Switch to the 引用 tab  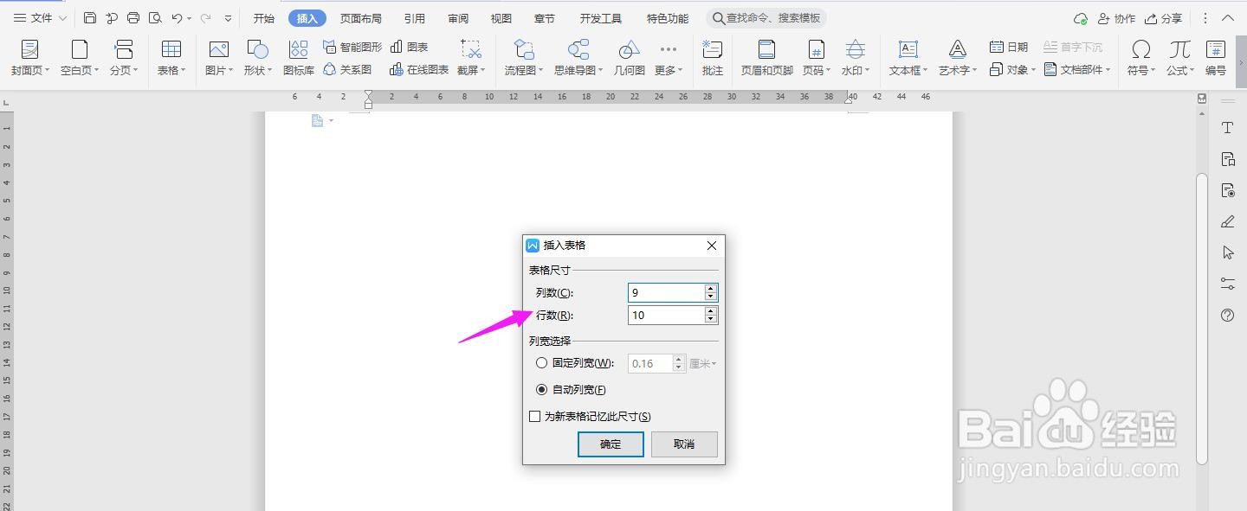415,18
